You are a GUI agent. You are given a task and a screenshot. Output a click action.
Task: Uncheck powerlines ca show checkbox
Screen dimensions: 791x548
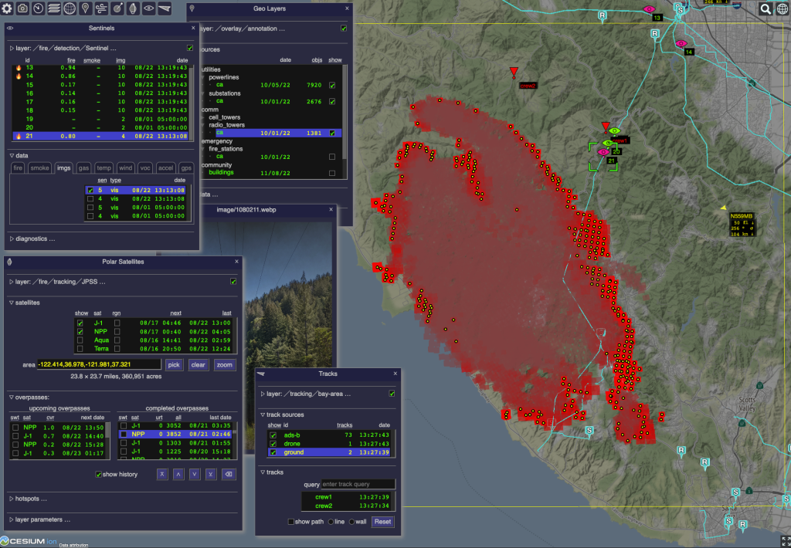(332, 85)
